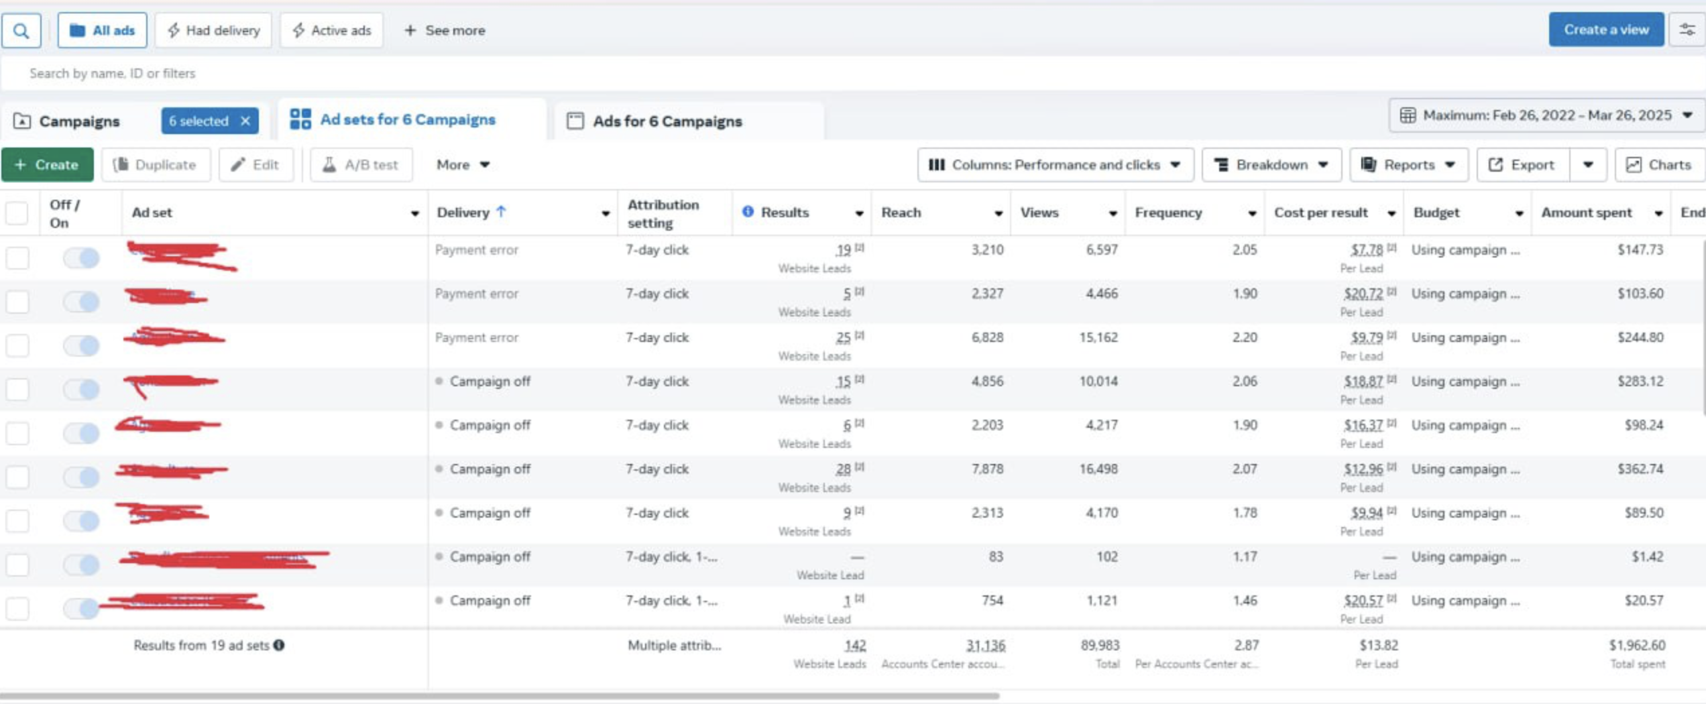This screenshot has height=704, width=1706.
Task: Sort by the Delivery column arrow
Action: pyautogui.click(x=501, y=212)
